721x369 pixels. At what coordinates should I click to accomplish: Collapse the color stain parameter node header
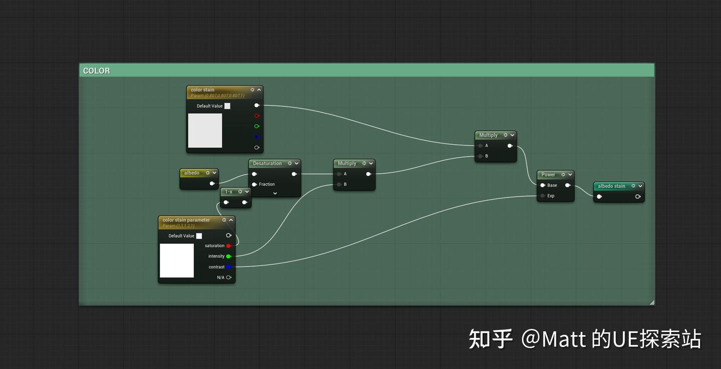tap(231, 219)
